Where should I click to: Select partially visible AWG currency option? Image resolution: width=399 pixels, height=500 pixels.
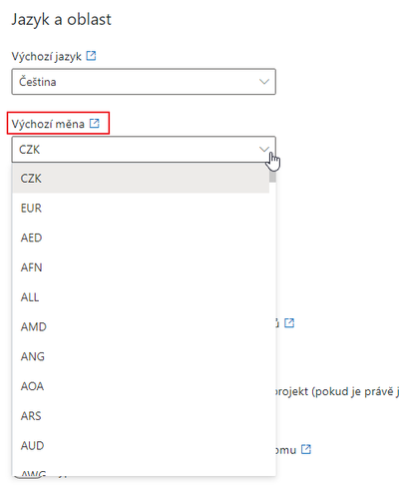141,470
